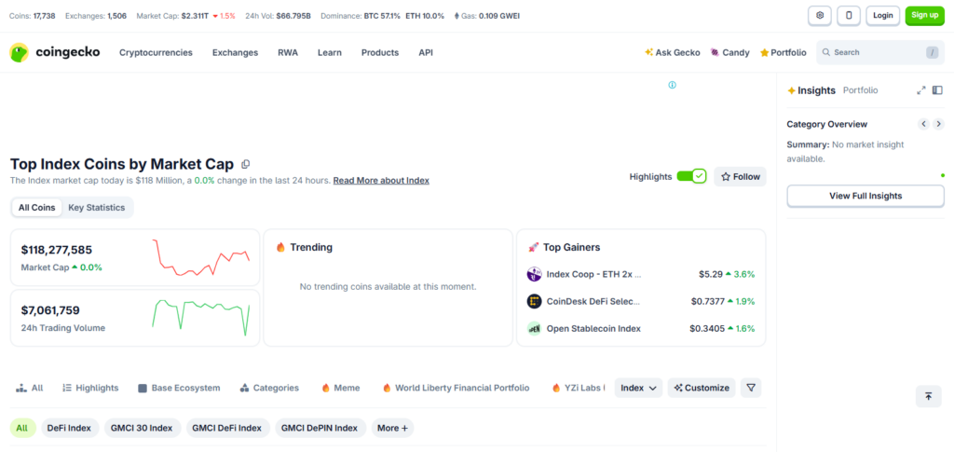
Task: Click the Portfolio star icon
Action: pyautogui.click(x=764, y=53)
